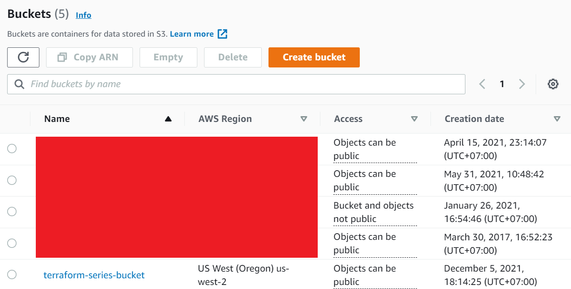The height and width of the screenshot is (289, 571).
Task: Sort by Access column arrow
Action: click(x=414, y=119)
